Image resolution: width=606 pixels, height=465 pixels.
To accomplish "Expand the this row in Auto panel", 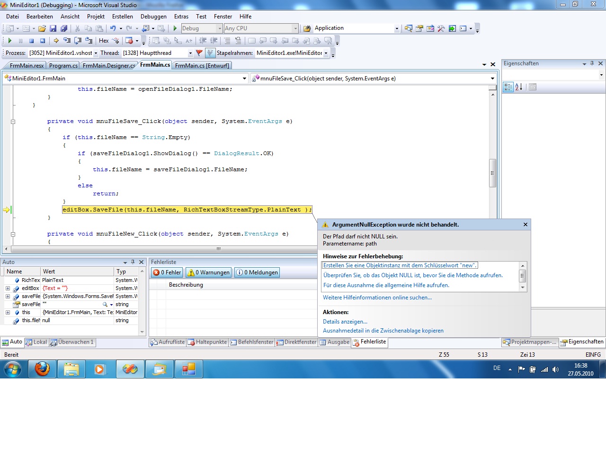I will click(8, 312).
